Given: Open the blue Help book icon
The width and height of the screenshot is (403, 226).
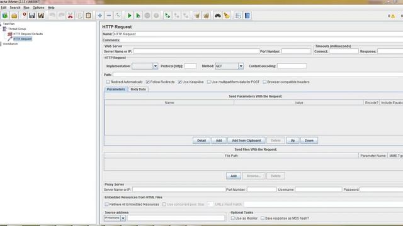Looking at the screenshot, I should pos(247,16).
